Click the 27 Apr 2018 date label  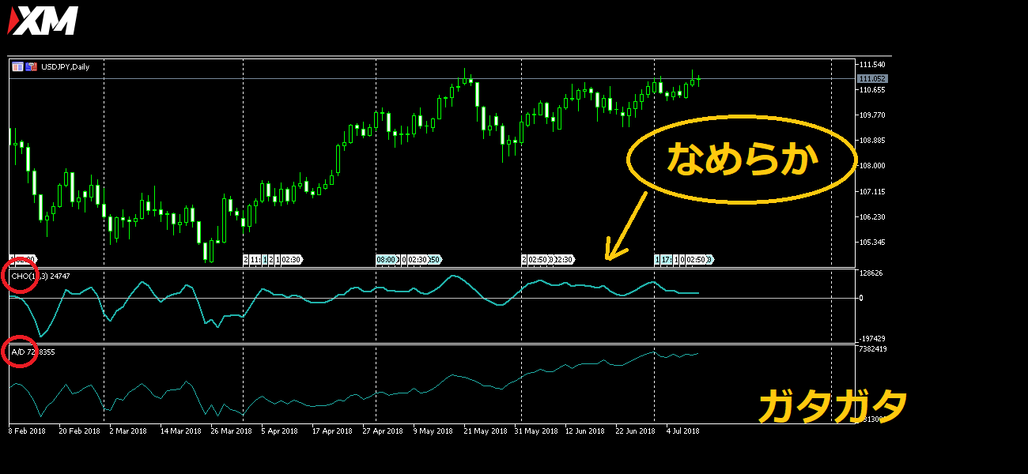click(x=384, y=431)
